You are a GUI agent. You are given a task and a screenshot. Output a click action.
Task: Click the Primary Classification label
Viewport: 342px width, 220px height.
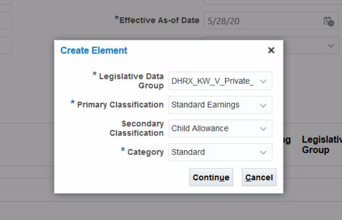click(x=120, y=105)
